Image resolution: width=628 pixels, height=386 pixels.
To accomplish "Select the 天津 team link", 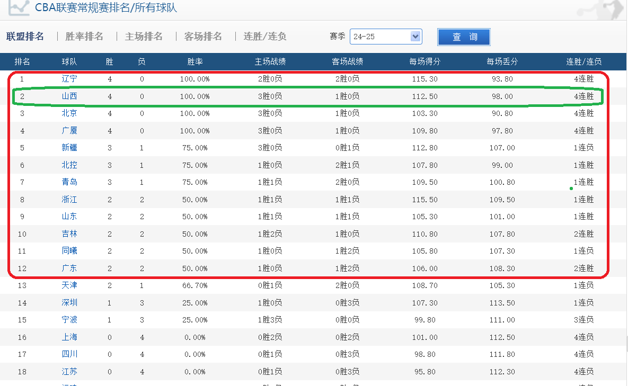I will pos(69,285).
